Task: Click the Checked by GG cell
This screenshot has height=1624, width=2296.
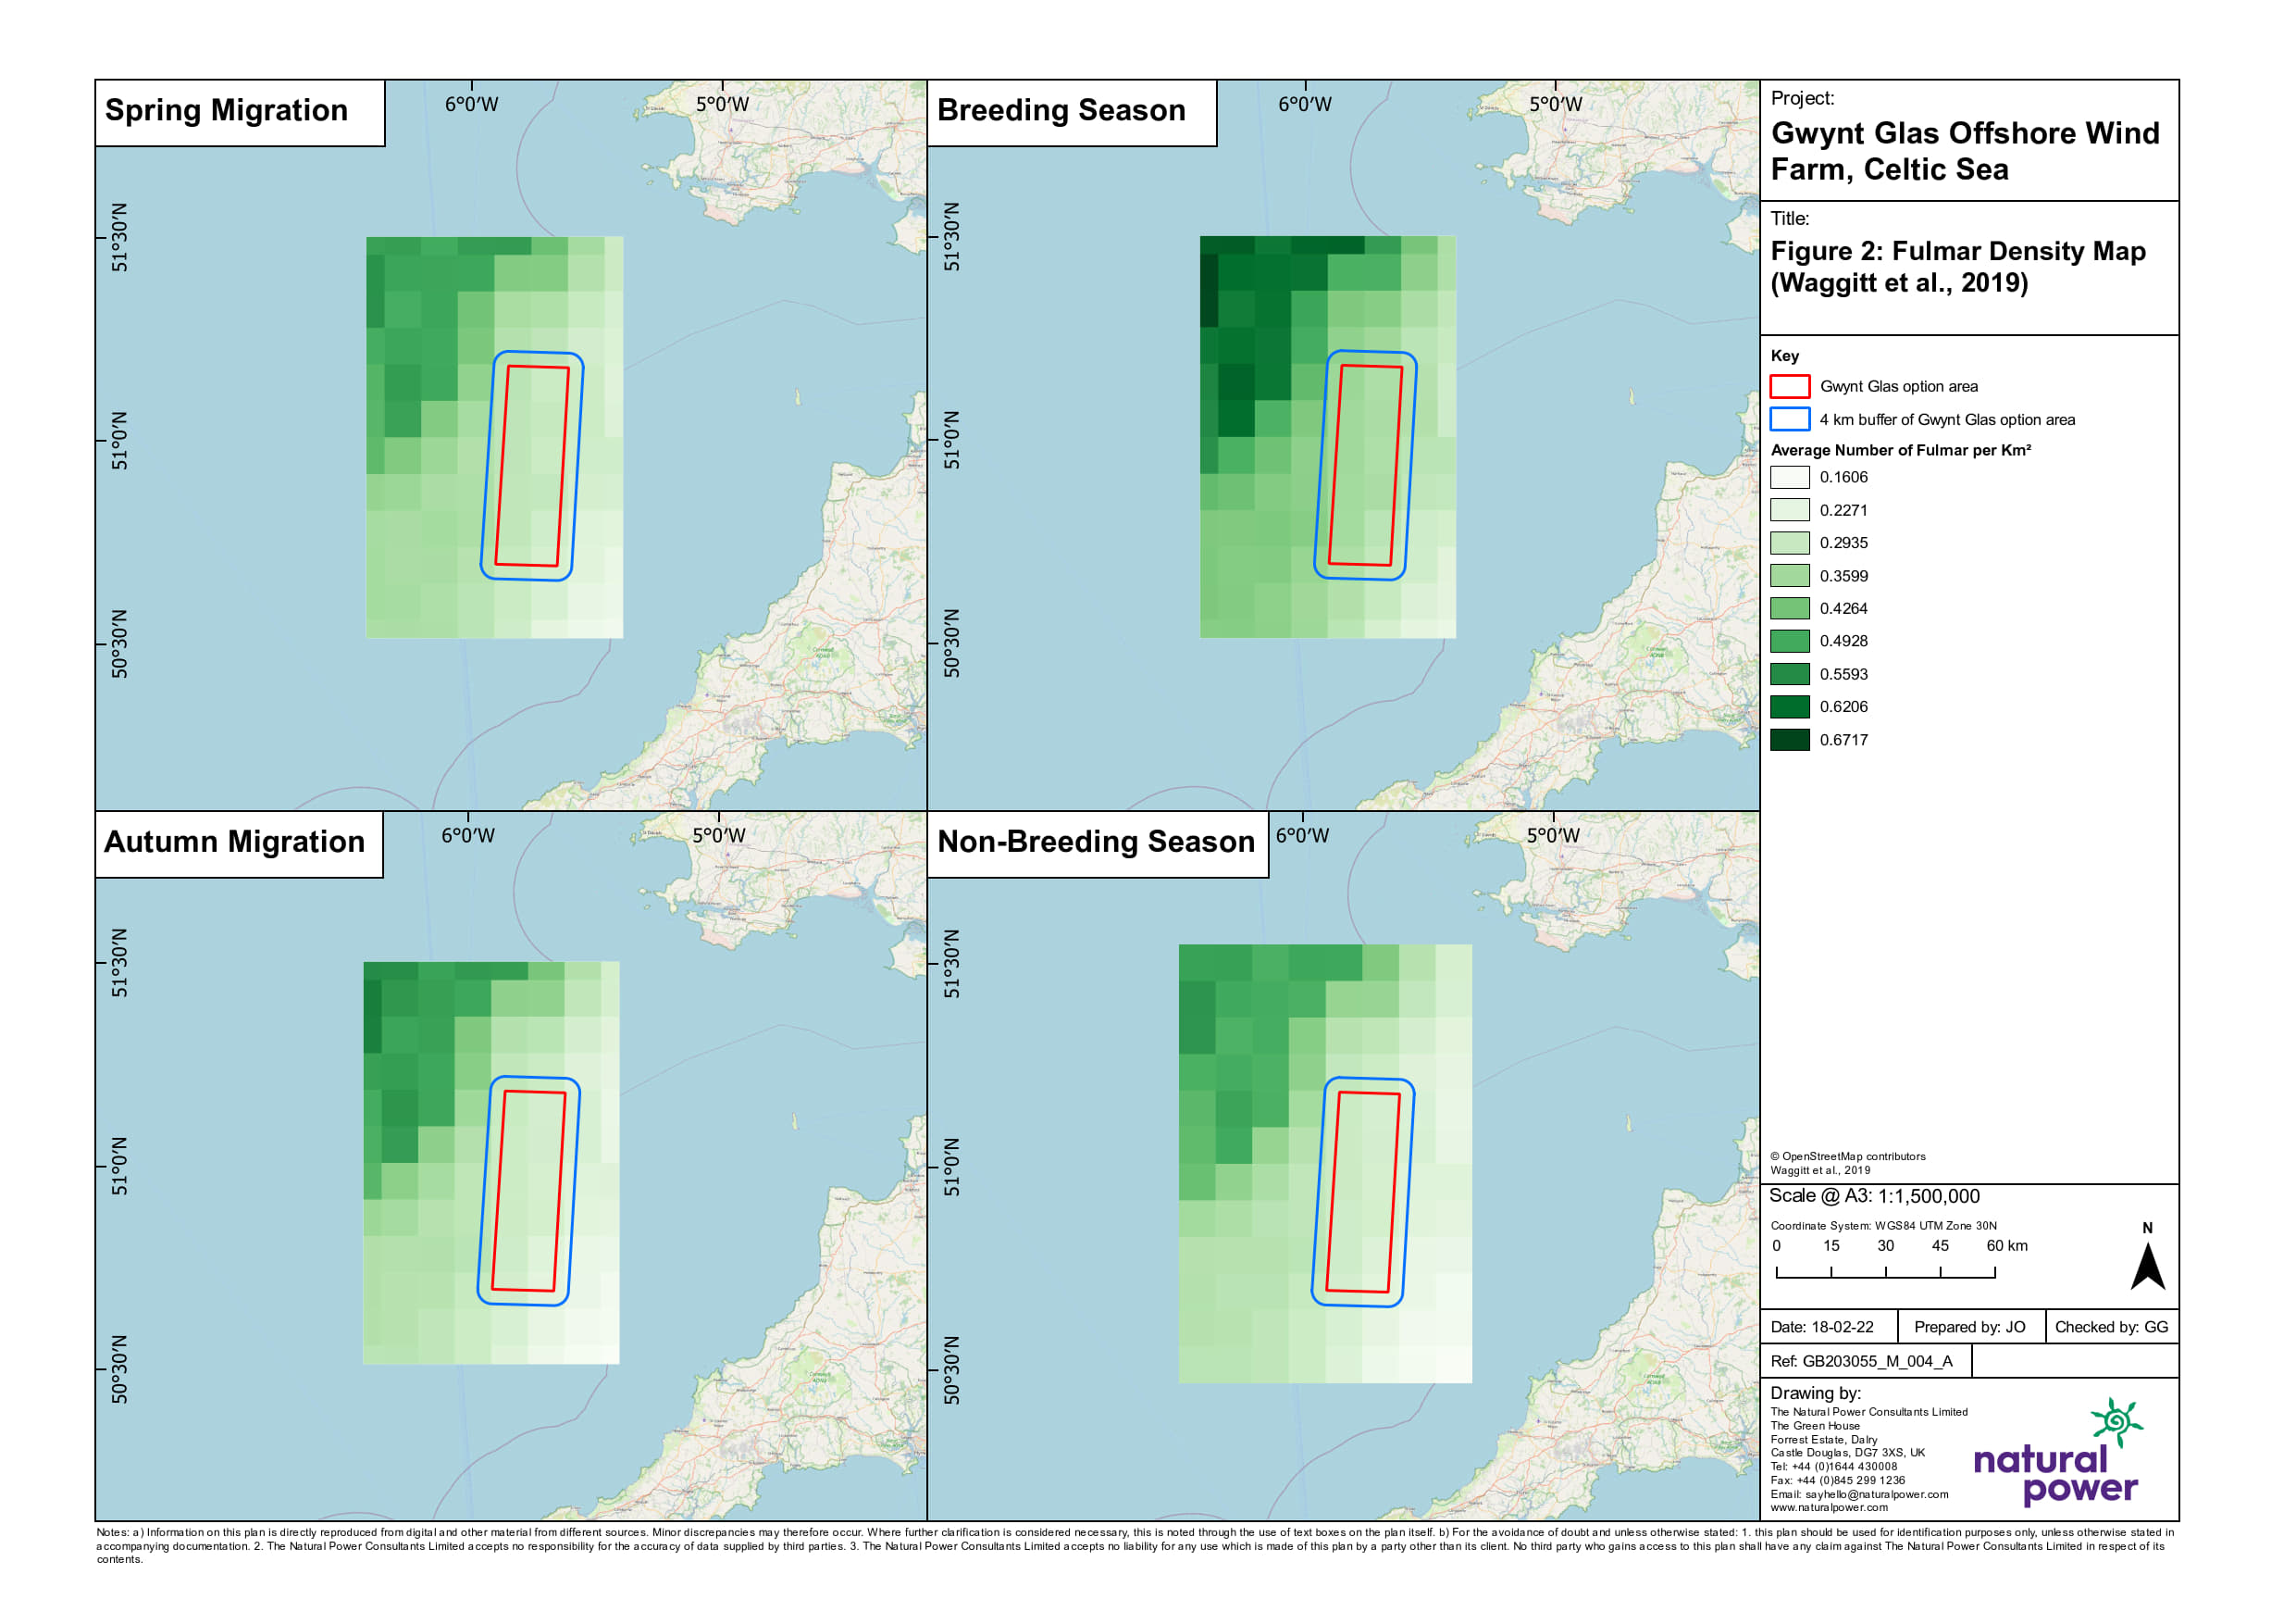Action: tap(2111, 1327)
